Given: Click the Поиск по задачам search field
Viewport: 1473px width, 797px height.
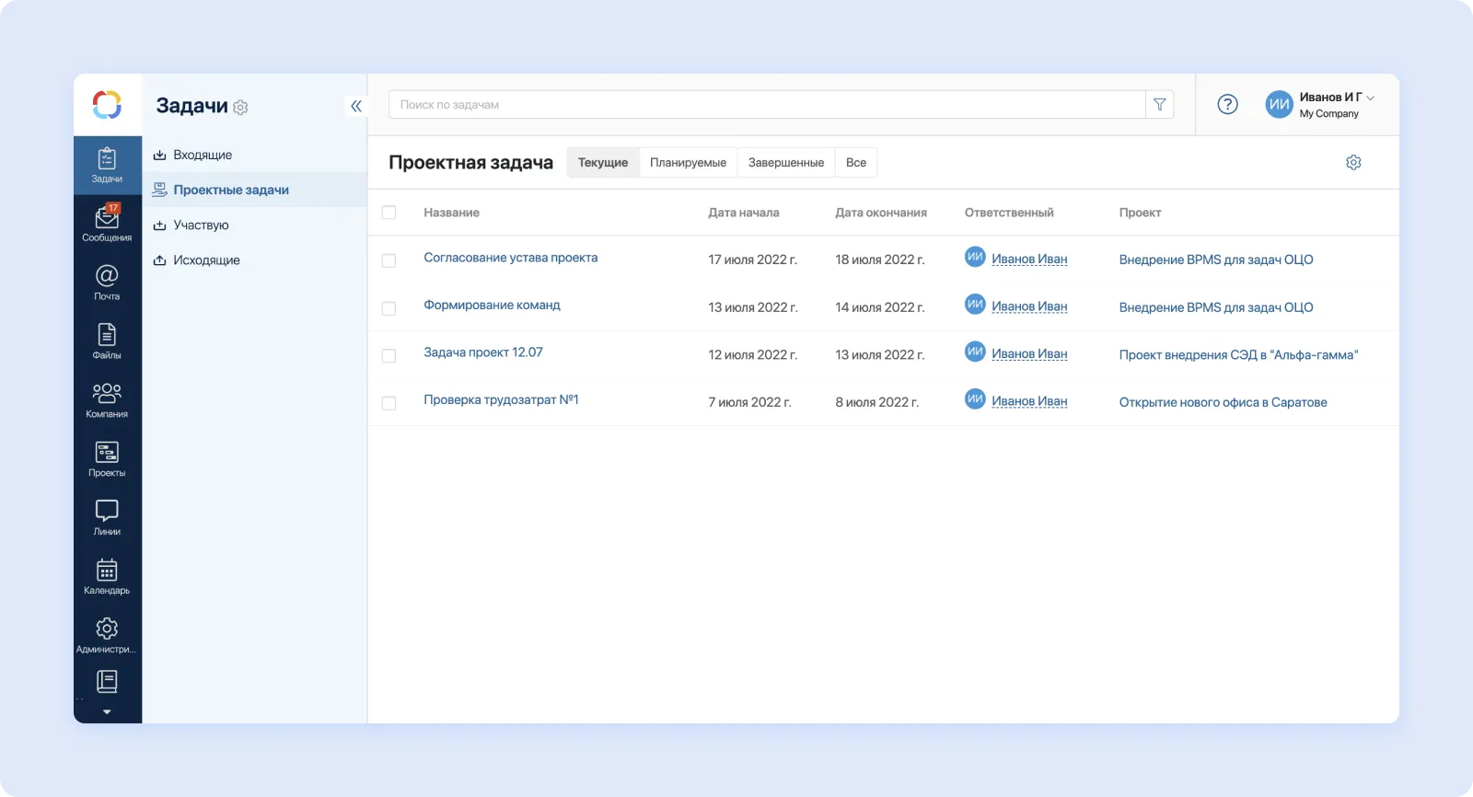Looking at the screenshot, I should tap(767, 105).
